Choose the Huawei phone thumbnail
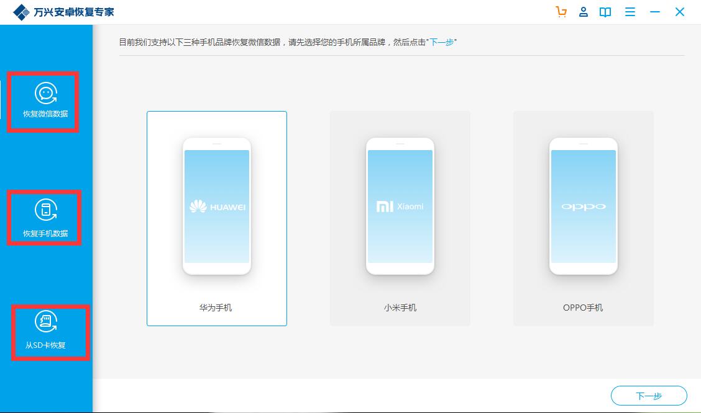701x413 pixels. click(x=217, y=206)
